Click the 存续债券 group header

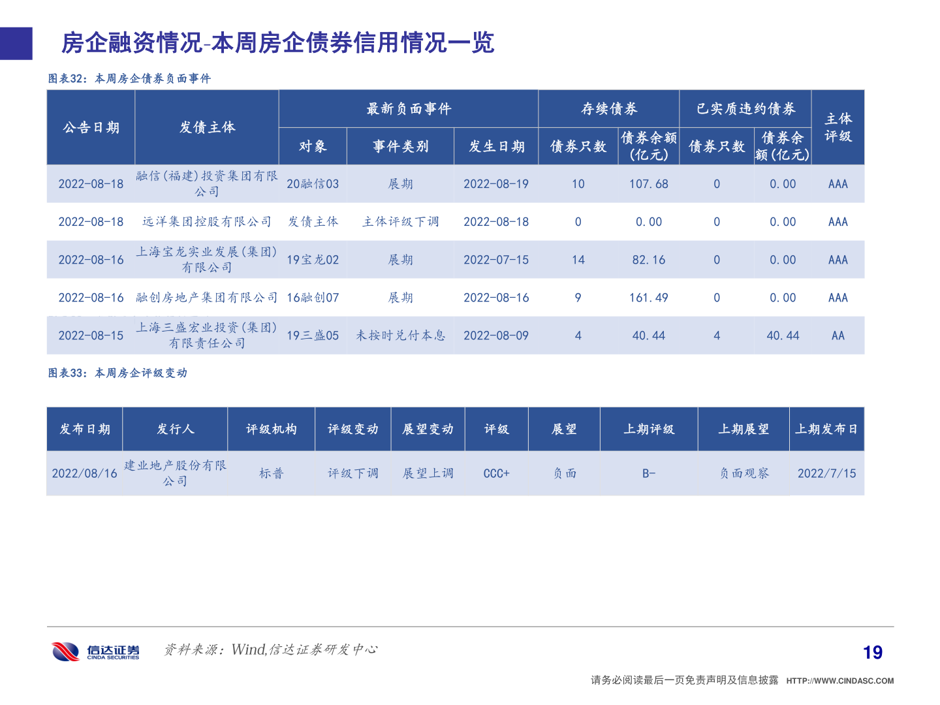[x=609, y=109]
